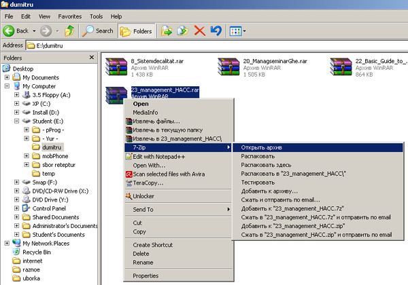Viewport: 408px width, 285px height.
Task: Choose Open in context menu
Action: click(x=178, y=104)
